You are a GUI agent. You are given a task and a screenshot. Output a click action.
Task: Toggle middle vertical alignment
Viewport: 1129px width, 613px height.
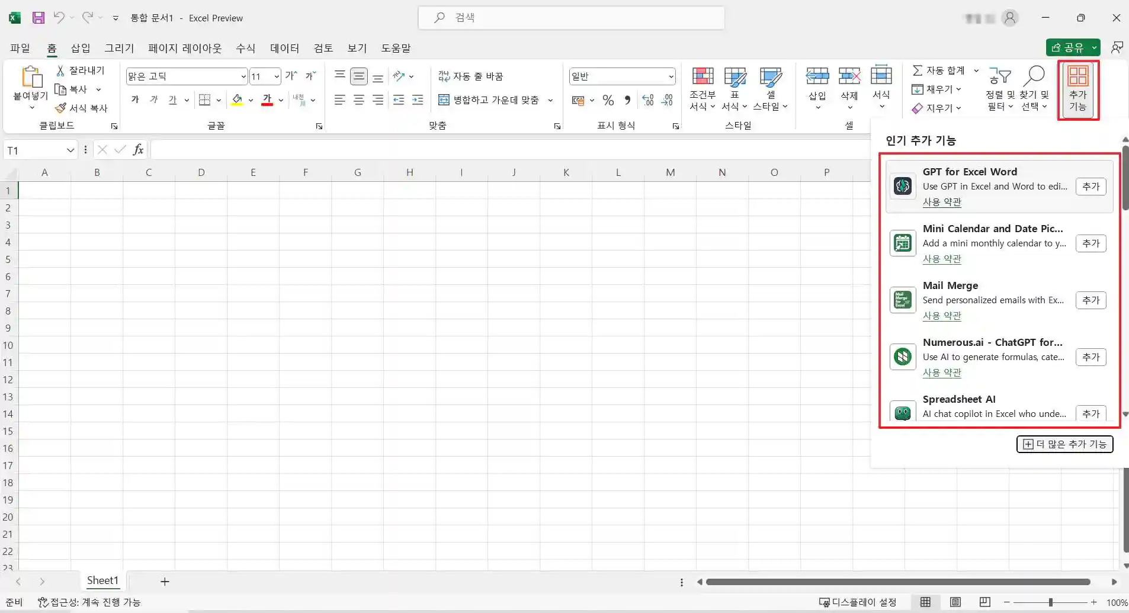[x=359, y=76]
